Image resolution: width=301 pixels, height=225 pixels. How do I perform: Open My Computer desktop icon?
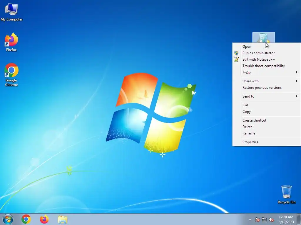(x=11, y=12)
